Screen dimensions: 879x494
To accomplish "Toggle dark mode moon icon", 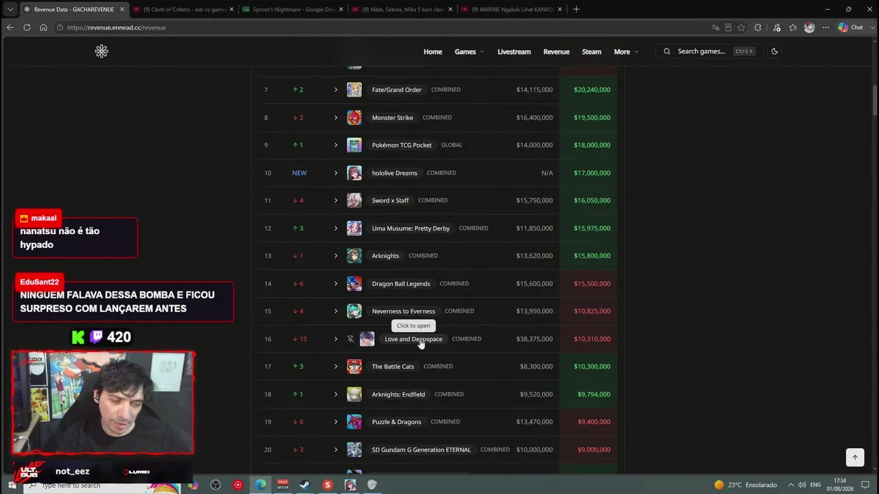I will 774,51.
